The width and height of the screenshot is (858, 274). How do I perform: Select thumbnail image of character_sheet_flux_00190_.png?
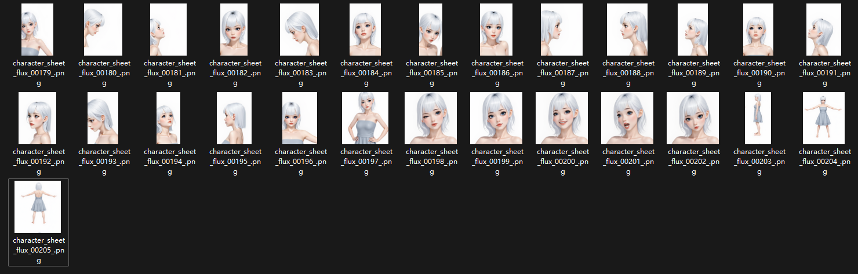click(759, 30)
